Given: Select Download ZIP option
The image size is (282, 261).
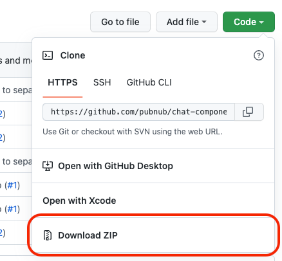Looking at the screenshot, I should (153, 235).
